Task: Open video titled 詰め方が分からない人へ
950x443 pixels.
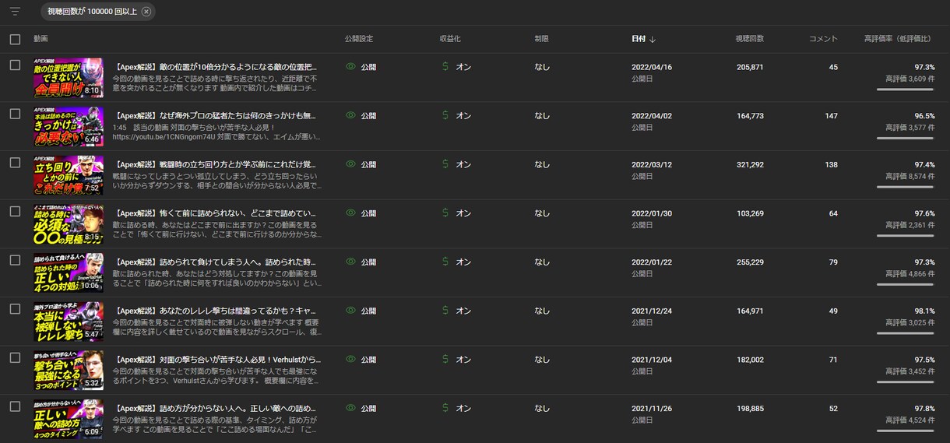Action: (216, 408)
